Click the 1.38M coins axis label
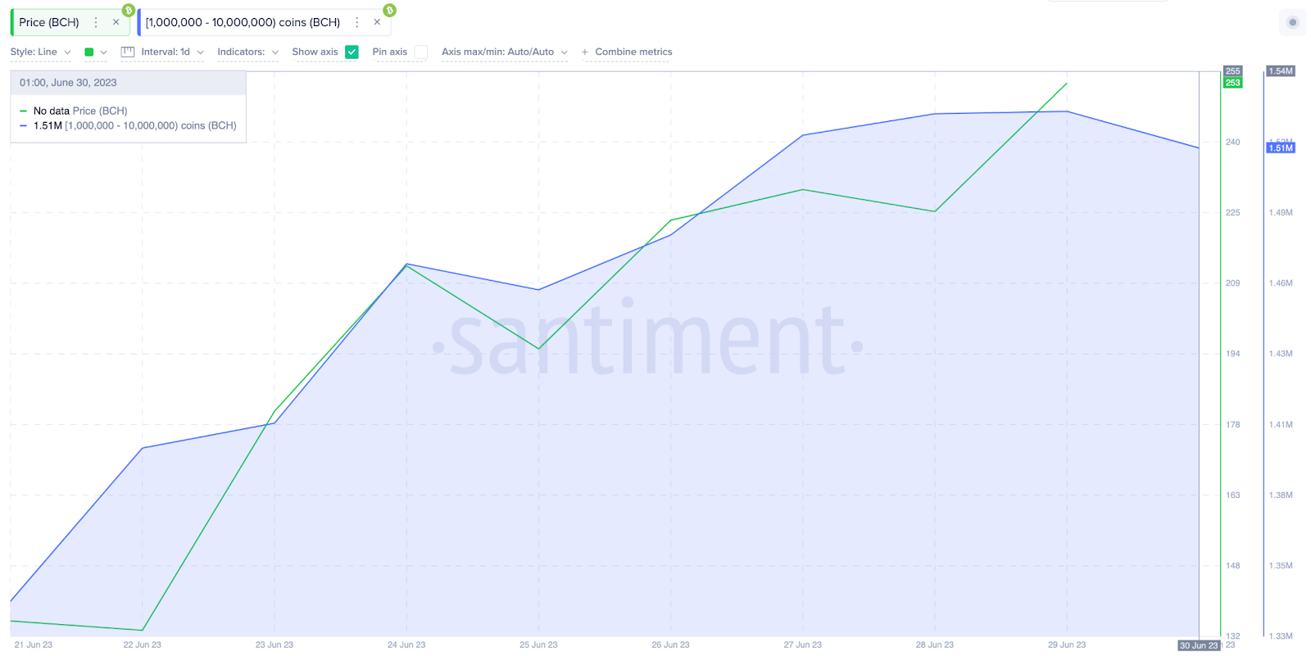This screenshot has height=656, width=1311. pos(1281,495)
